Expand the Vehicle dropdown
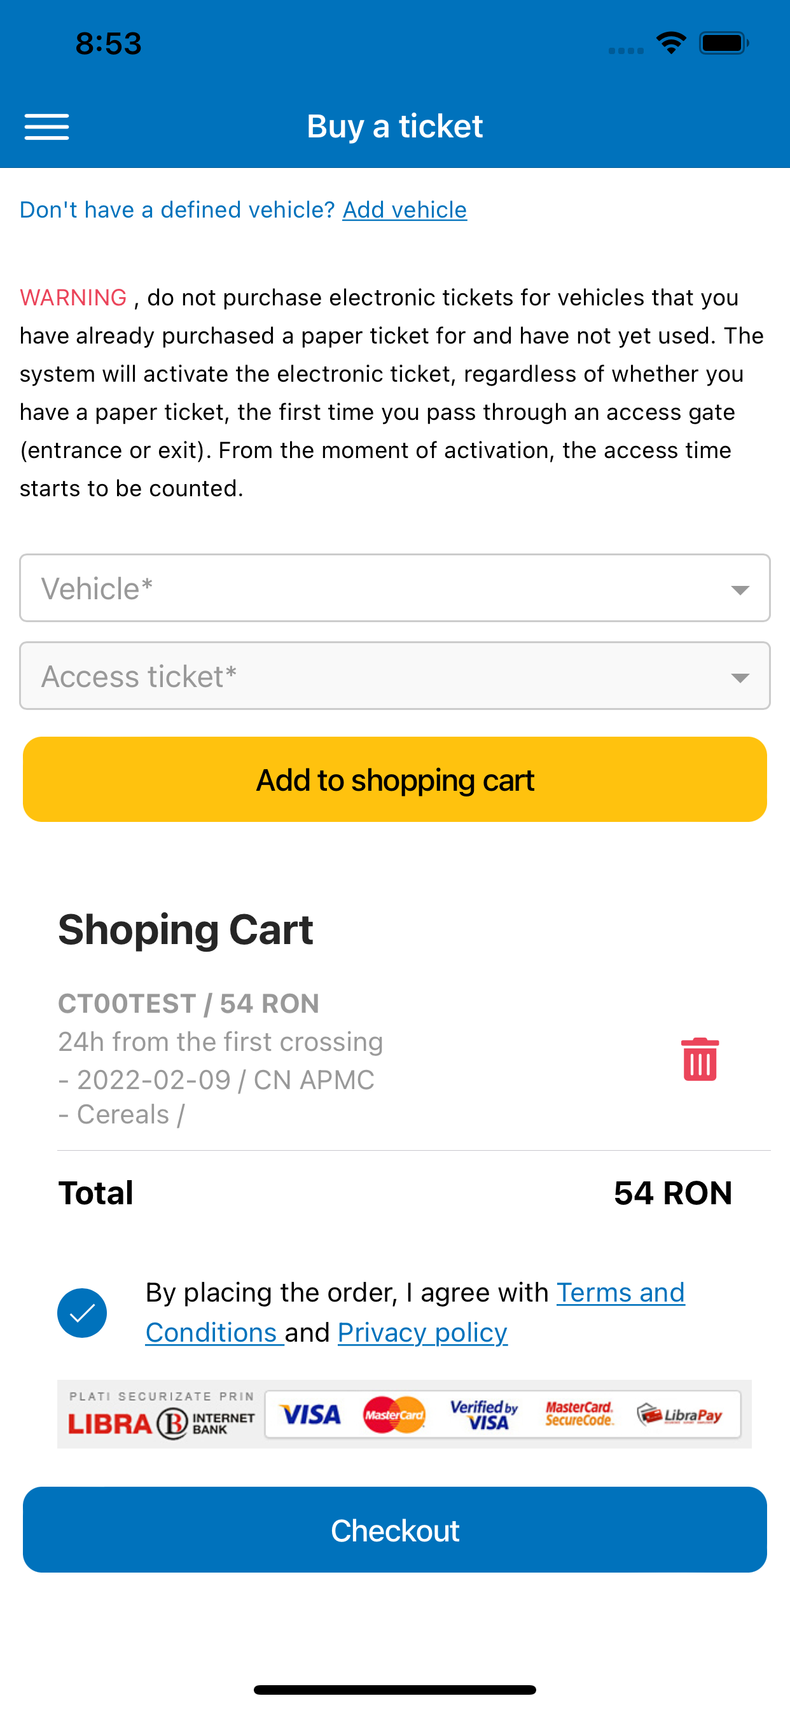790x1710 pixels. (395, 588)
